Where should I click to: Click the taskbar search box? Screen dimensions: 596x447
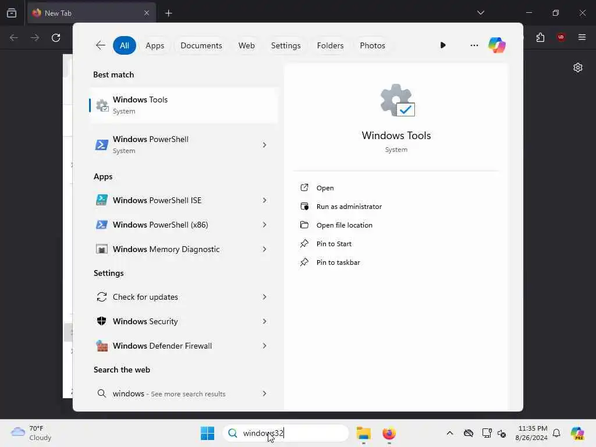(x=285, y=433)
